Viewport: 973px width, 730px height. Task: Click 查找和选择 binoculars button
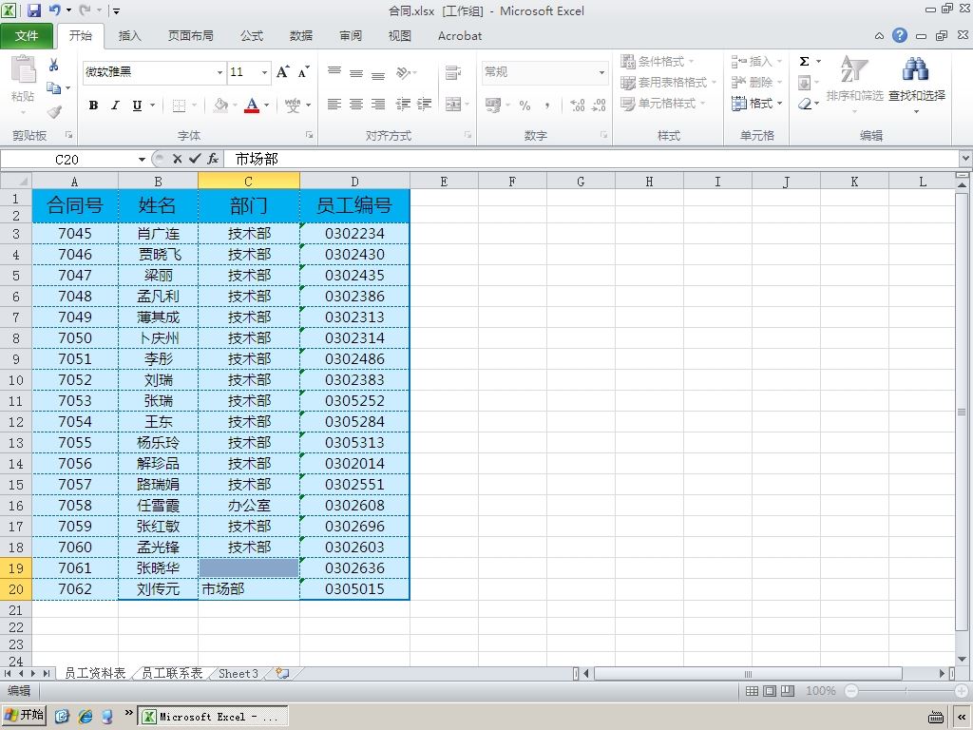click(x=917, y=85)
